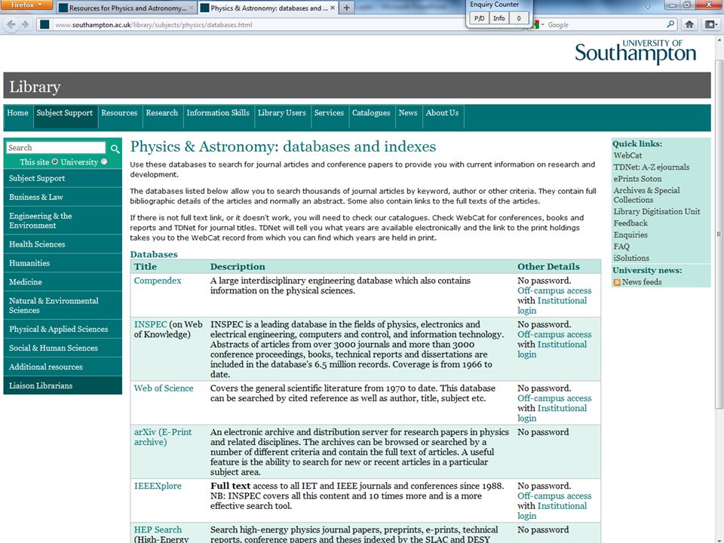Click the site favicon in address bar
Image resolution: width=724 pixels, height=543 pixels.
pos(44,24)
